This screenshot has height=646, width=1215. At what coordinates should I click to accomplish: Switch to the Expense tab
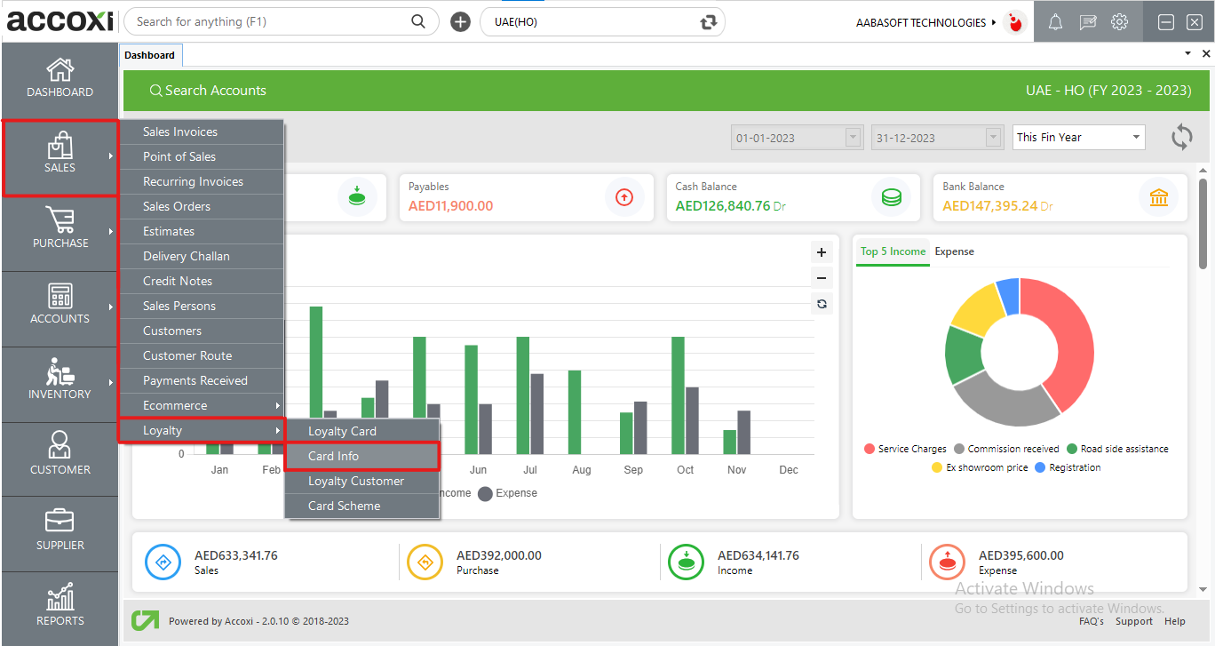[x=954, y=251]
